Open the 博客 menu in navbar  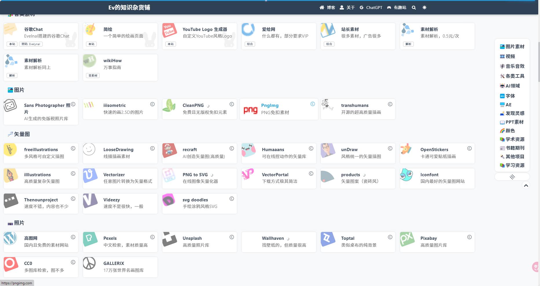[327, 8]
